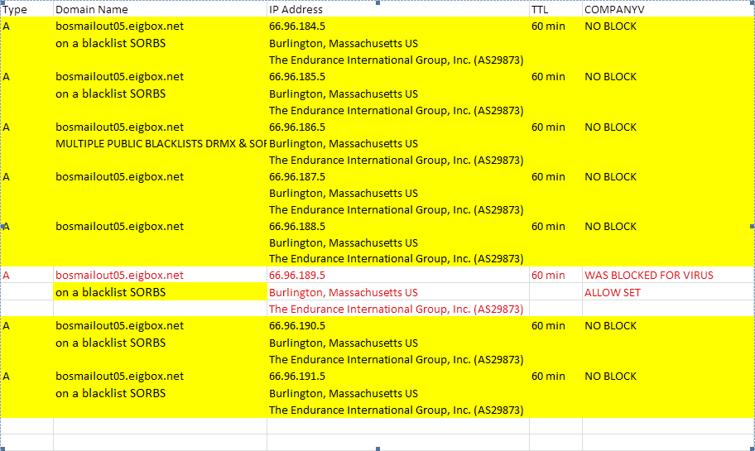Select the Domain Name header cell
This screenshot has height=451, width=755.
(160, 9)
